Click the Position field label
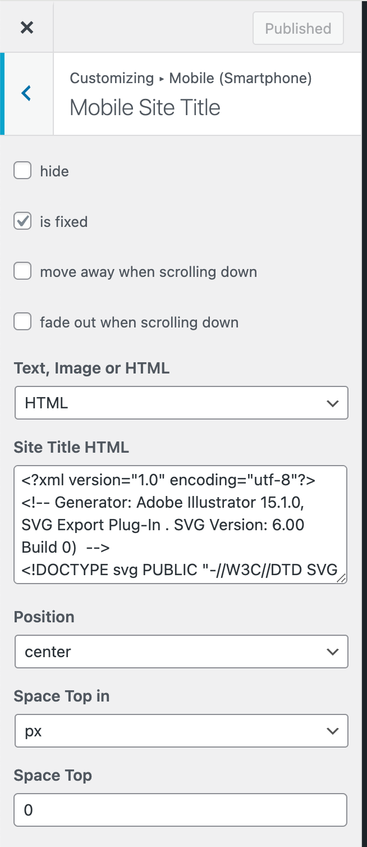The height and width of the screenshot is (847, 367). click(44, 617)
